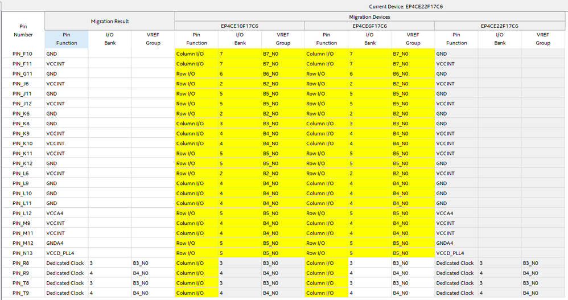Click the VREF Group header under Migration Result
568x300 pixels.
[153, 39]
